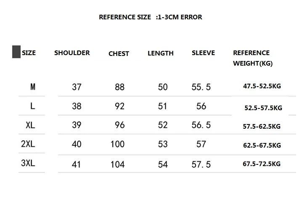Select the M size row label

[33, 87]
